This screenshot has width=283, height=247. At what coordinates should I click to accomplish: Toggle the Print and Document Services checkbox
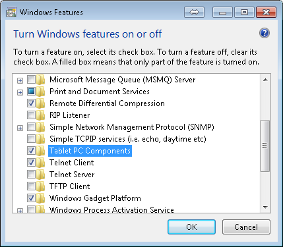click(31, 92)
